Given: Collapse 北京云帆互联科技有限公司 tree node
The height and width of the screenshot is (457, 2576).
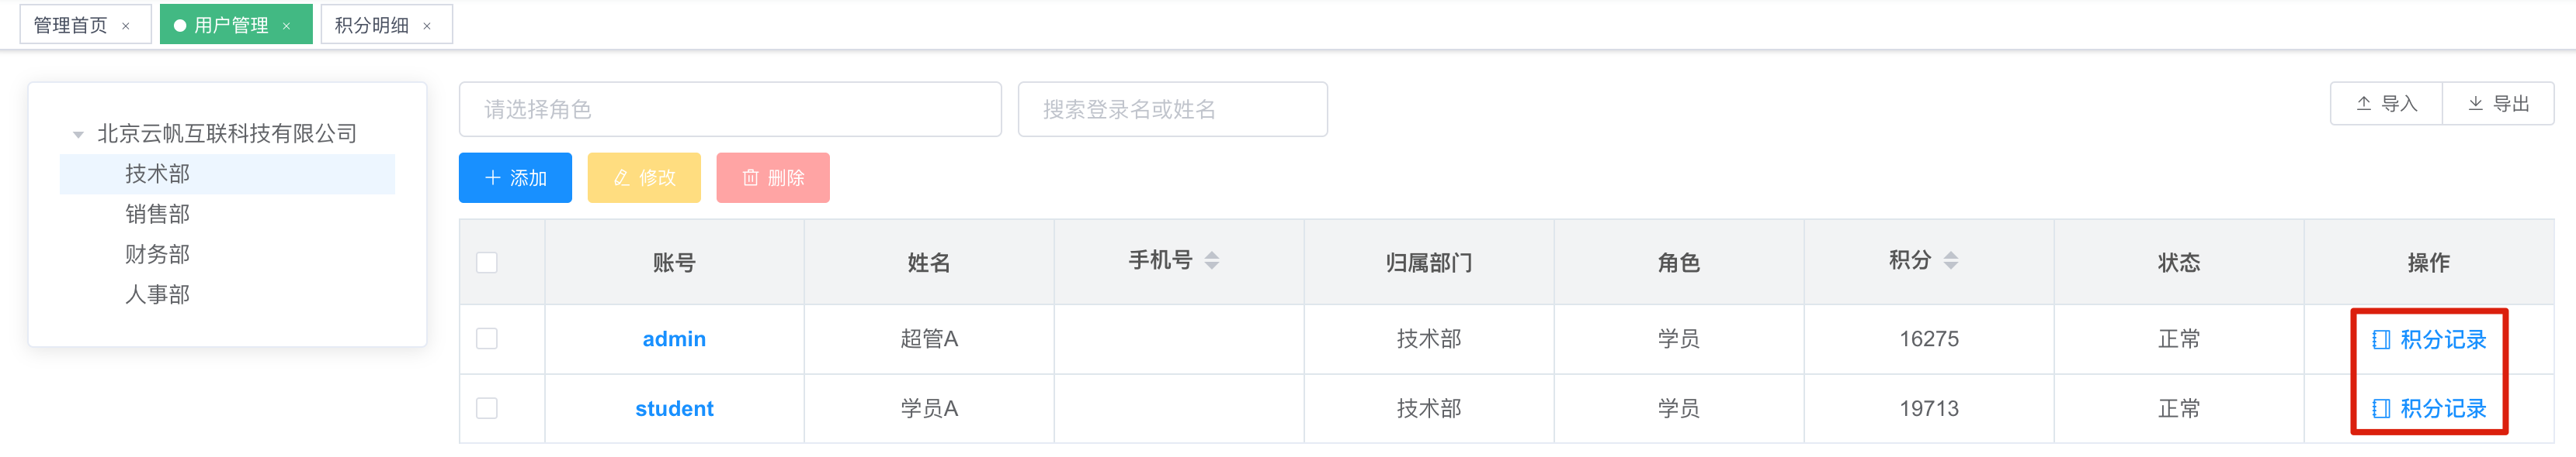Looking at the screenshot, I should coord(78,134).
